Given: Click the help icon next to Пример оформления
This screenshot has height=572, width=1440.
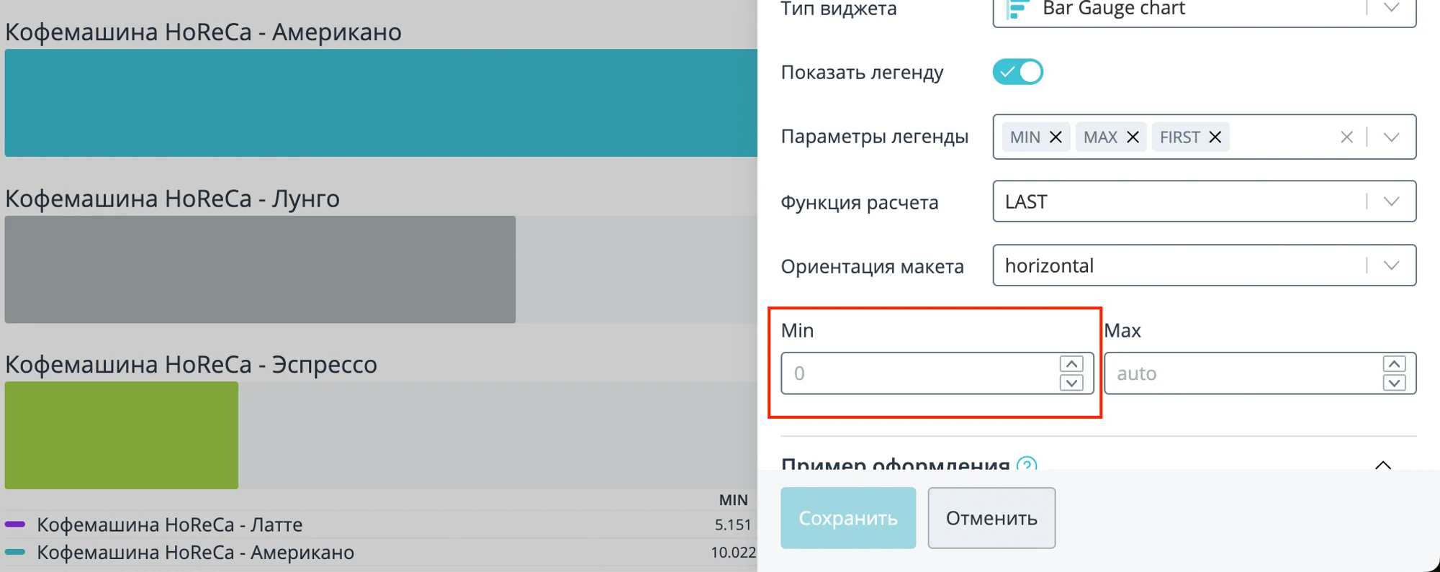Looking at the screenshot, I should 1027,464.
